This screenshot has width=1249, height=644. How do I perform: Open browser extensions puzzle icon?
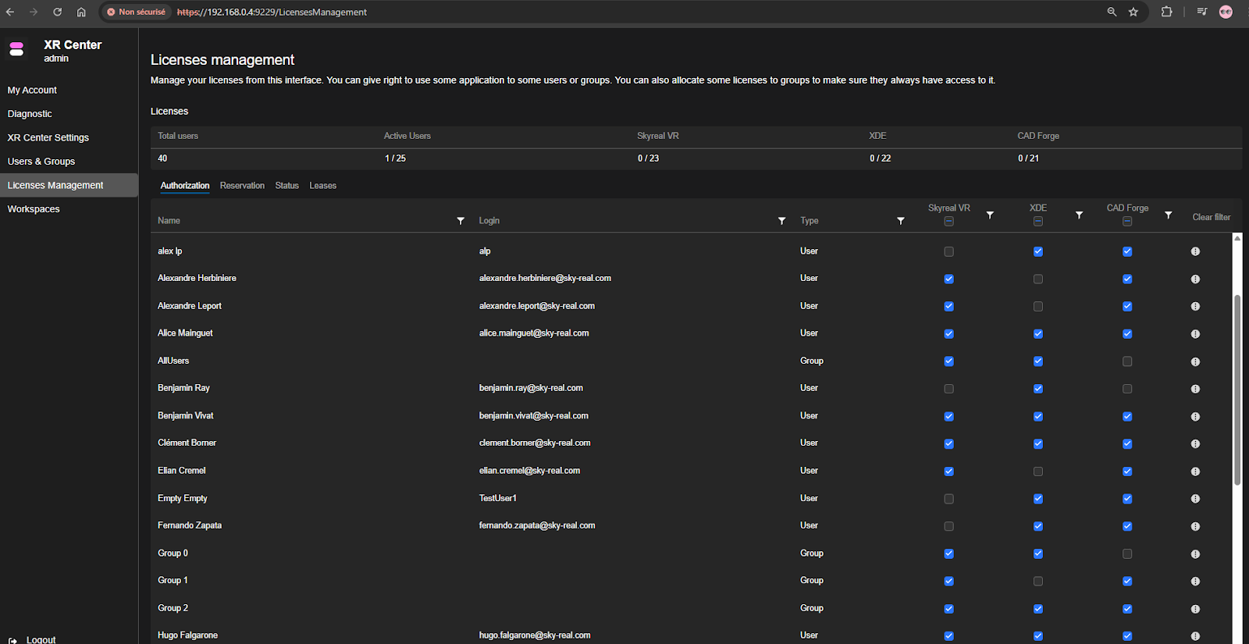click(1166, 12)
